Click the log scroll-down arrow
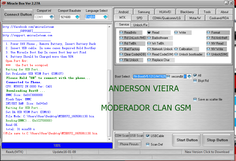 109,139
